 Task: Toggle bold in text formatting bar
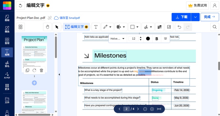157,39
